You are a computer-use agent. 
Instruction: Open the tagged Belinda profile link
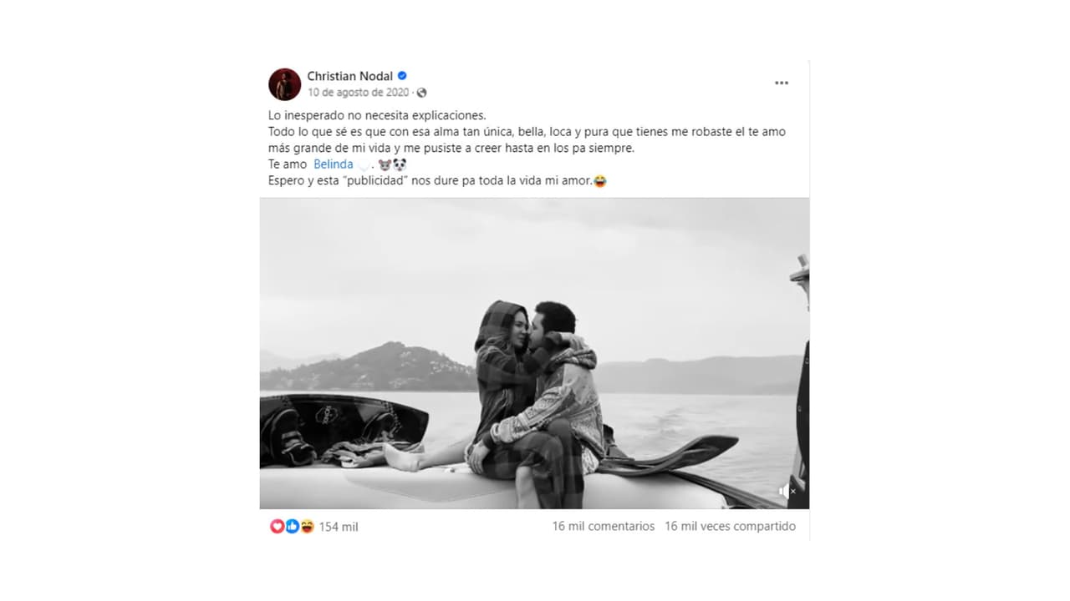click(334, 164)
